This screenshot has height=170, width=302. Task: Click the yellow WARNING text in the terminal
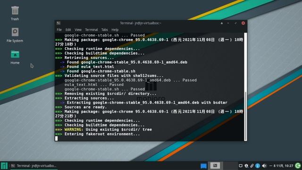tap(74, 129)
